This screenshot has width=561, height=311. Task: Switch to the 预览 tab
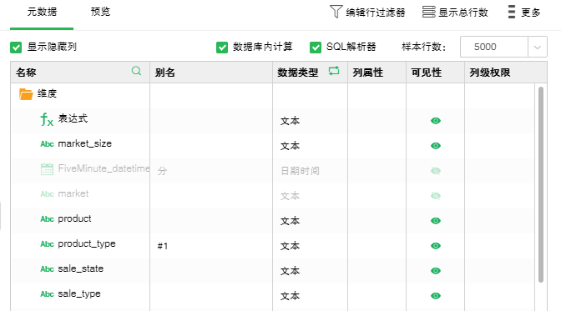pyautogui.click(x=100, y=12)
